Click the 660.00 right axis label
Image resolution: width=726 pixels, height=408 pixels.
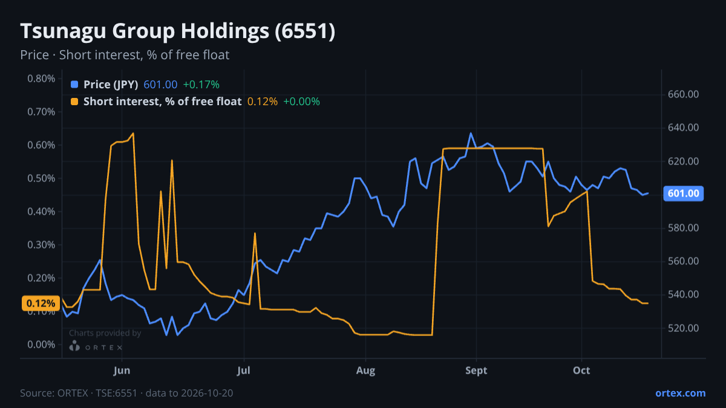684,94
